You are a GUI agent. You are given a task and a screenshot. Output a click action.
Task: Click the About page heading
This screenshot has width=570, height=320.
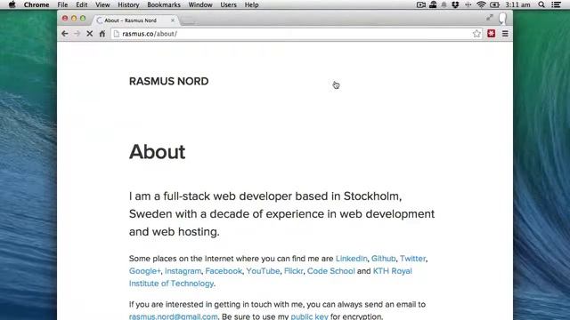tap(157, 152)
